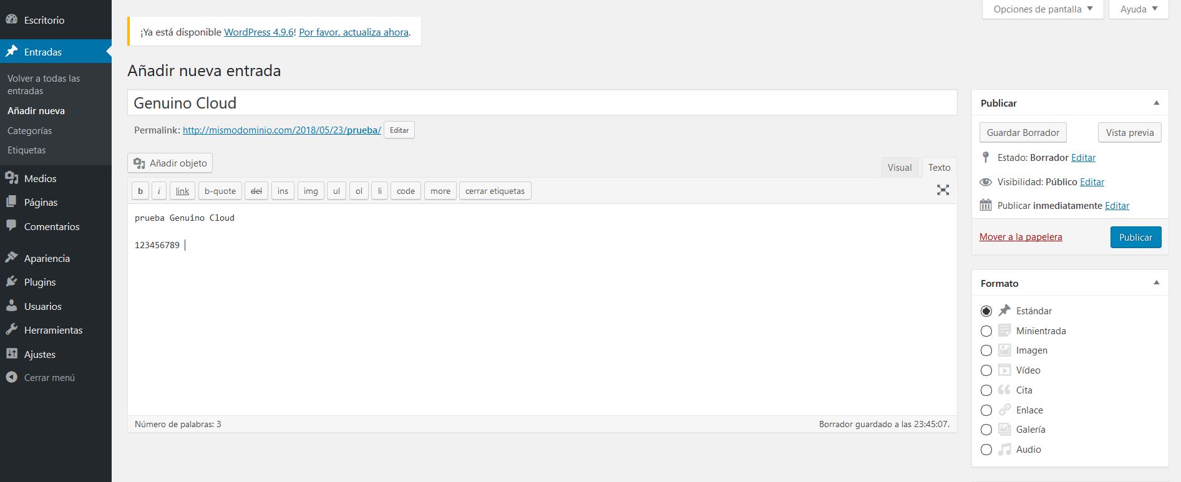Image resolution: width=1181 pixels, height=482 pixels.
Task: Click the Enlace chain format icon
Action: 1004,410
